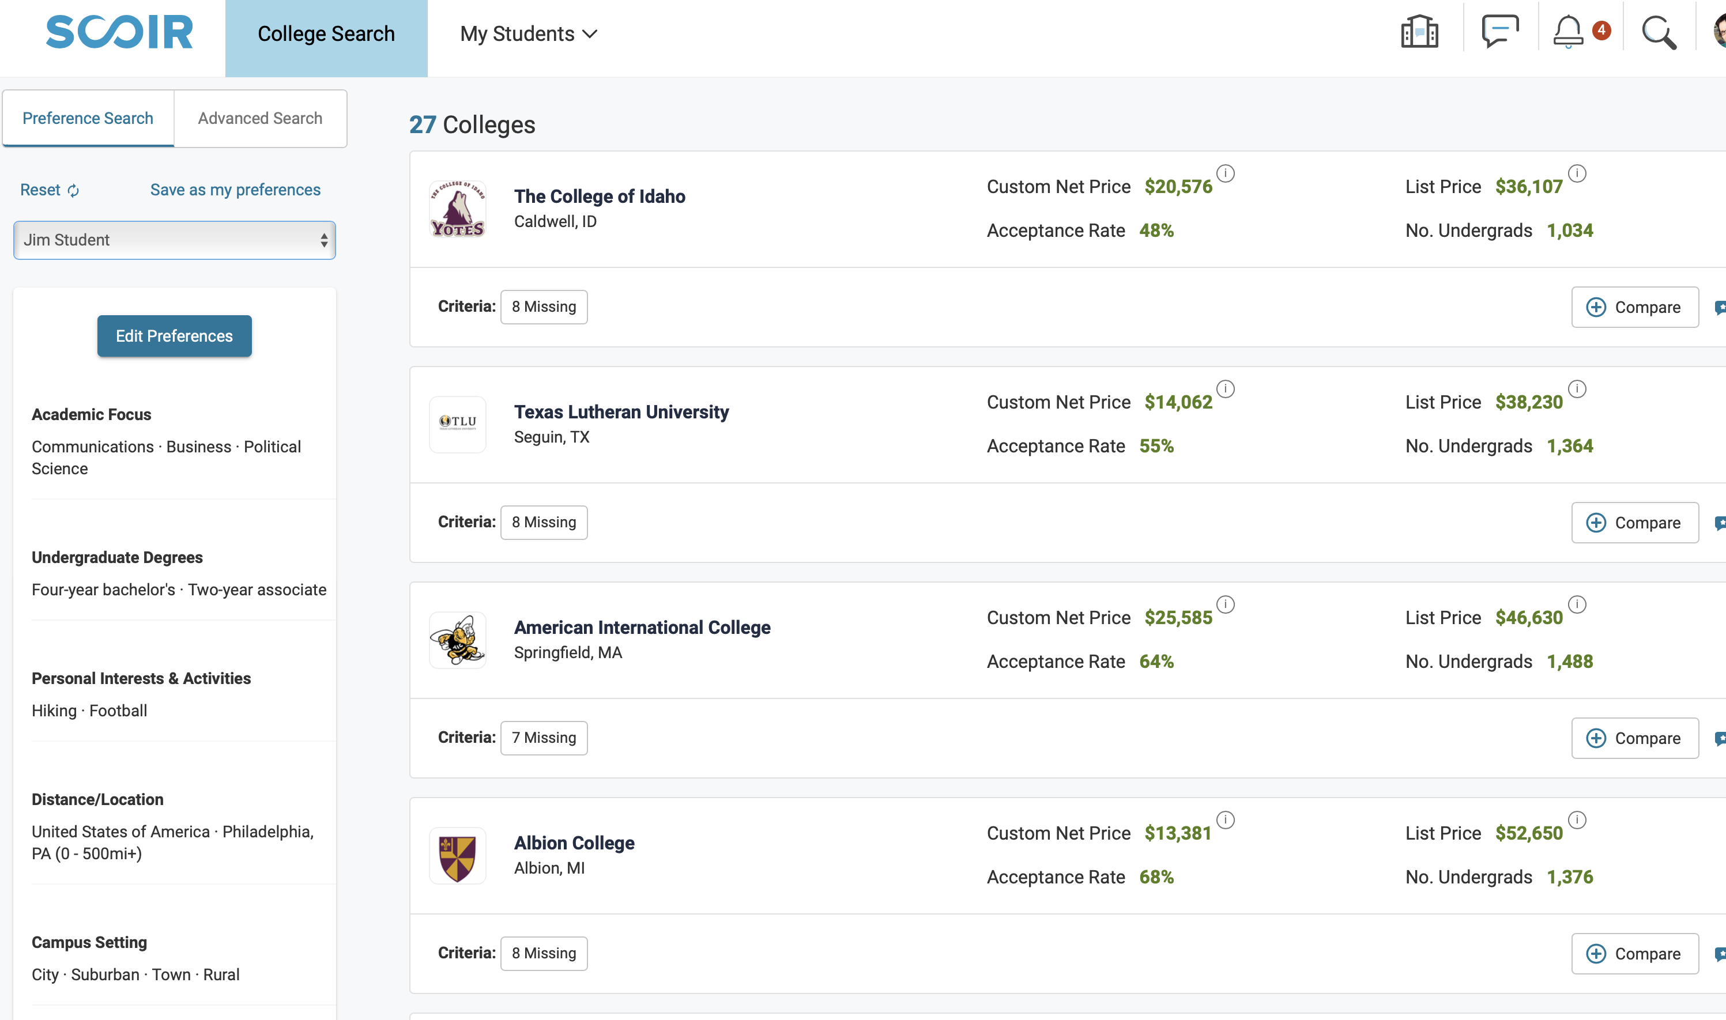Click the Distance/Location heading
Viewport: 1726px width, 1020px height.
pos(97,799)
